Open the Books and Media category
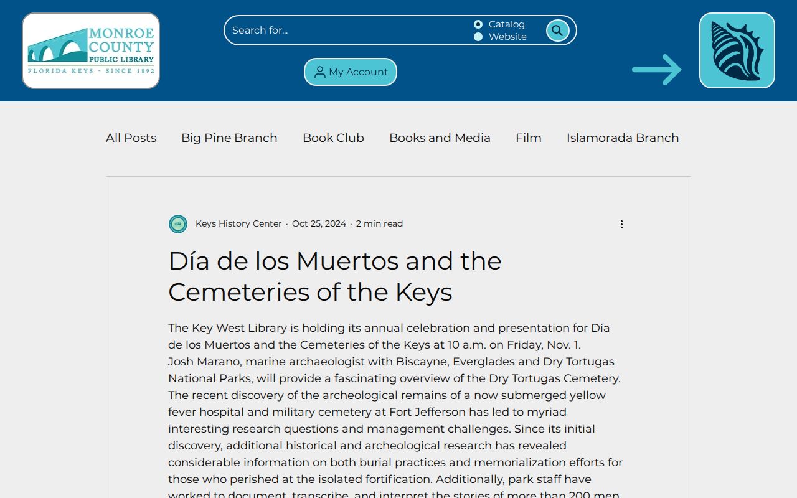This screenshot has width=797, height=498. click(440, 138)
